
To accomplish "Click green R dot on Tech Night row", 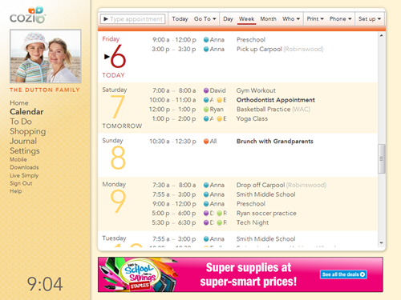I will (220, 222).
